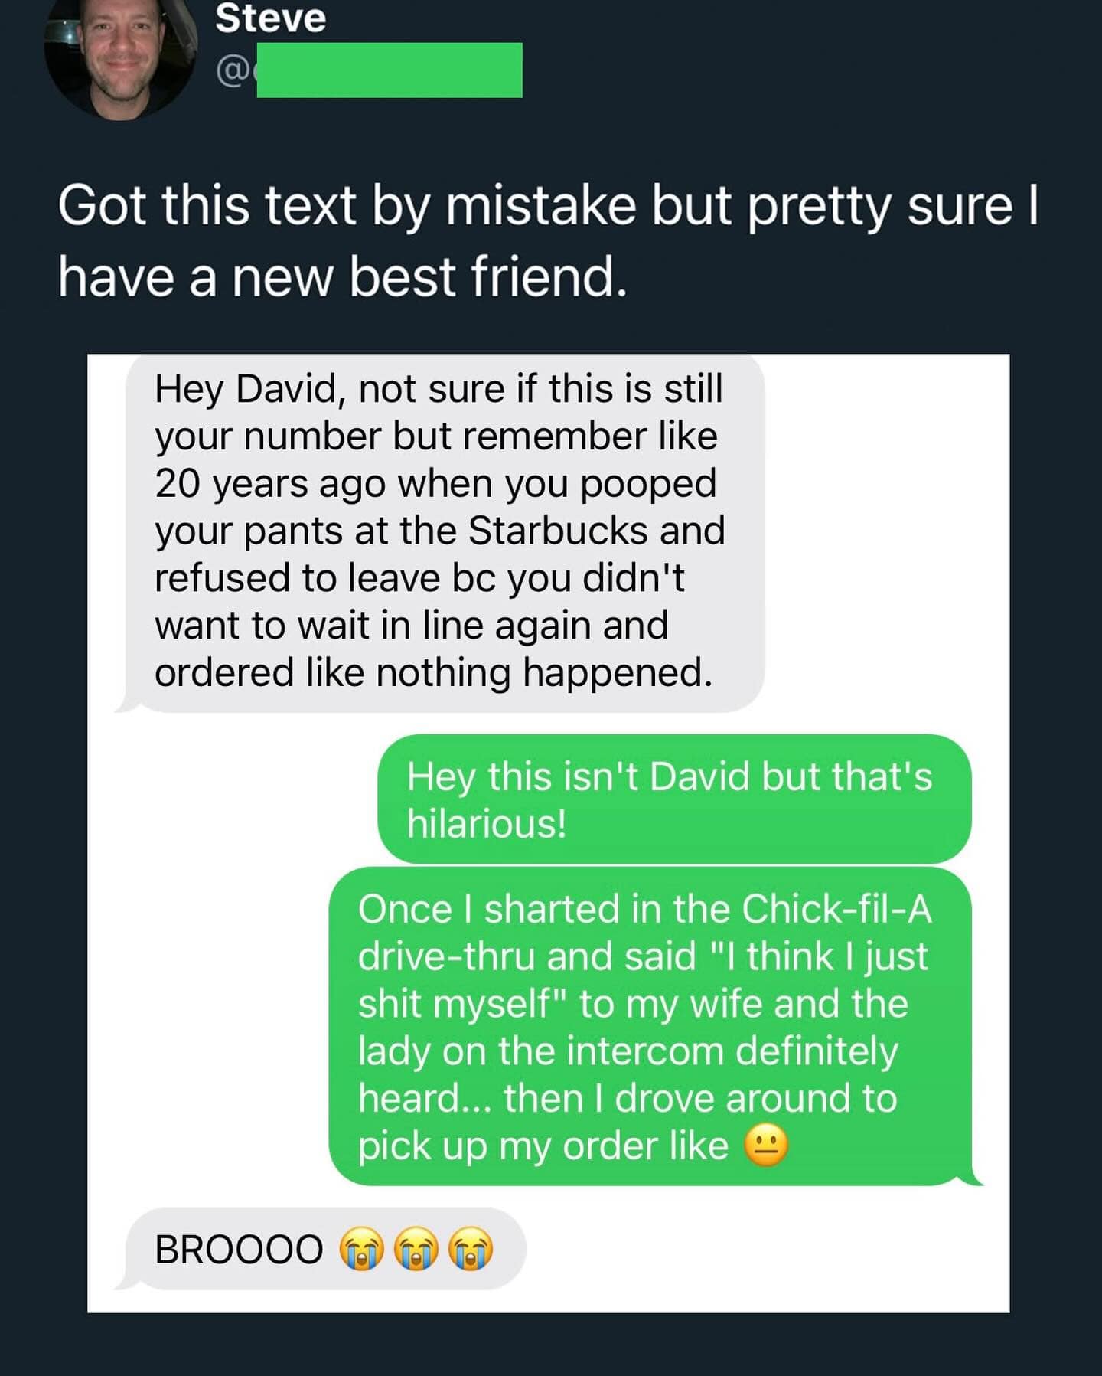
Task: Select the middle crying emoji
Action: coord(416,1249)
